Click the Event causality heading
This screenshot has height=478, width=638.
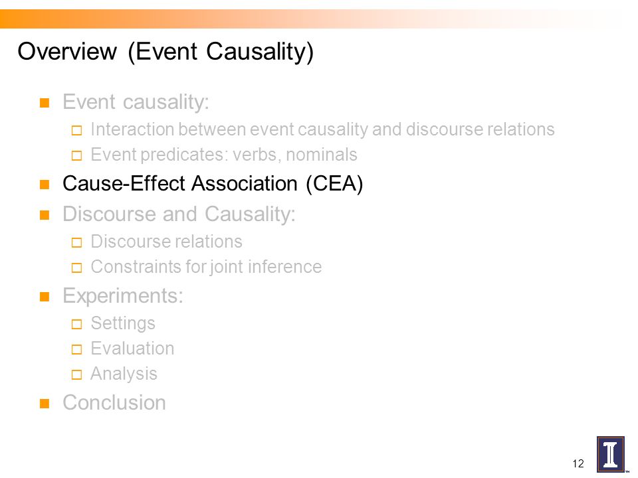pyautogui.click(x=136, y=102)
